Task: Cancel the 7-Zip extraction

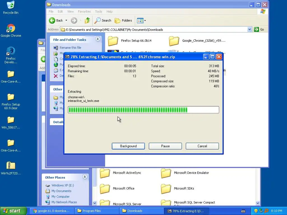Action: pos(202,146)
